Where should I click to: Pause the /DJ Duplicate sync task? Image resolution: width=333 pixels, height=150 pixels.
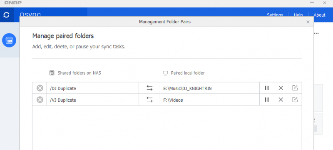[x=267, y=88]
